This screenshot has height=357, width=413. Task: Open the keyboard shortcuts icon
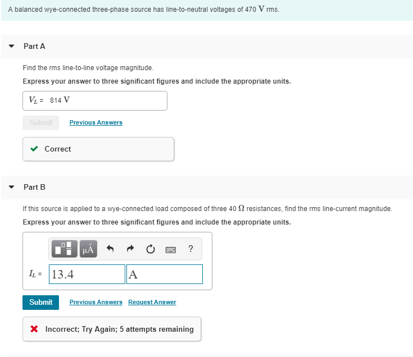(171, 250)
